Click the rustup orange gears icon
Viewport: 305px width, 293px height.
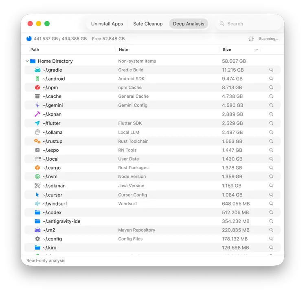pyautogui.click(x=37, y=141)
